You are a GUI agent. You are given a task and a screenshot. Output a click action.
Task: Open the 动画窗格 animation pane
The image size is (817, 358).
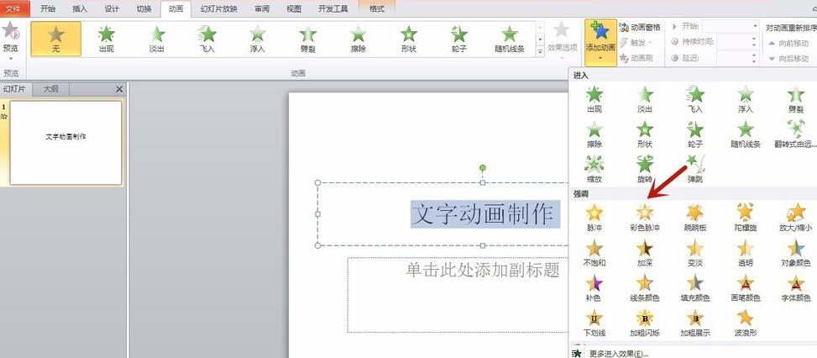640,27
